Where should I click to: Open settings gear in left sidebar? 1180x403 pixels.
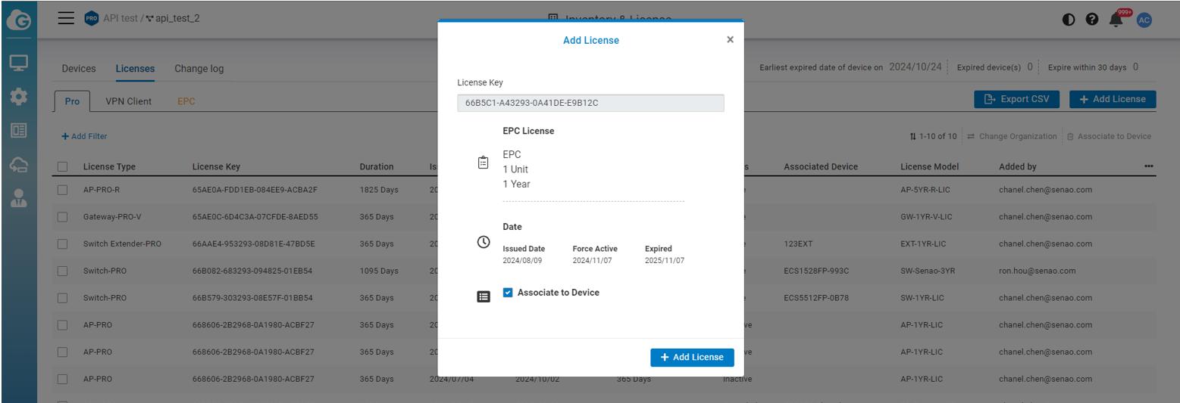pos(18,97)
